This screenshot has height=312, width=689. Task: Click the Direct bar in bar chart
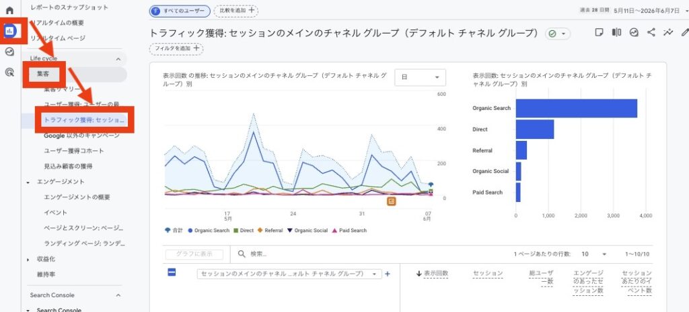pyautogui.click(x=535, y=129)
